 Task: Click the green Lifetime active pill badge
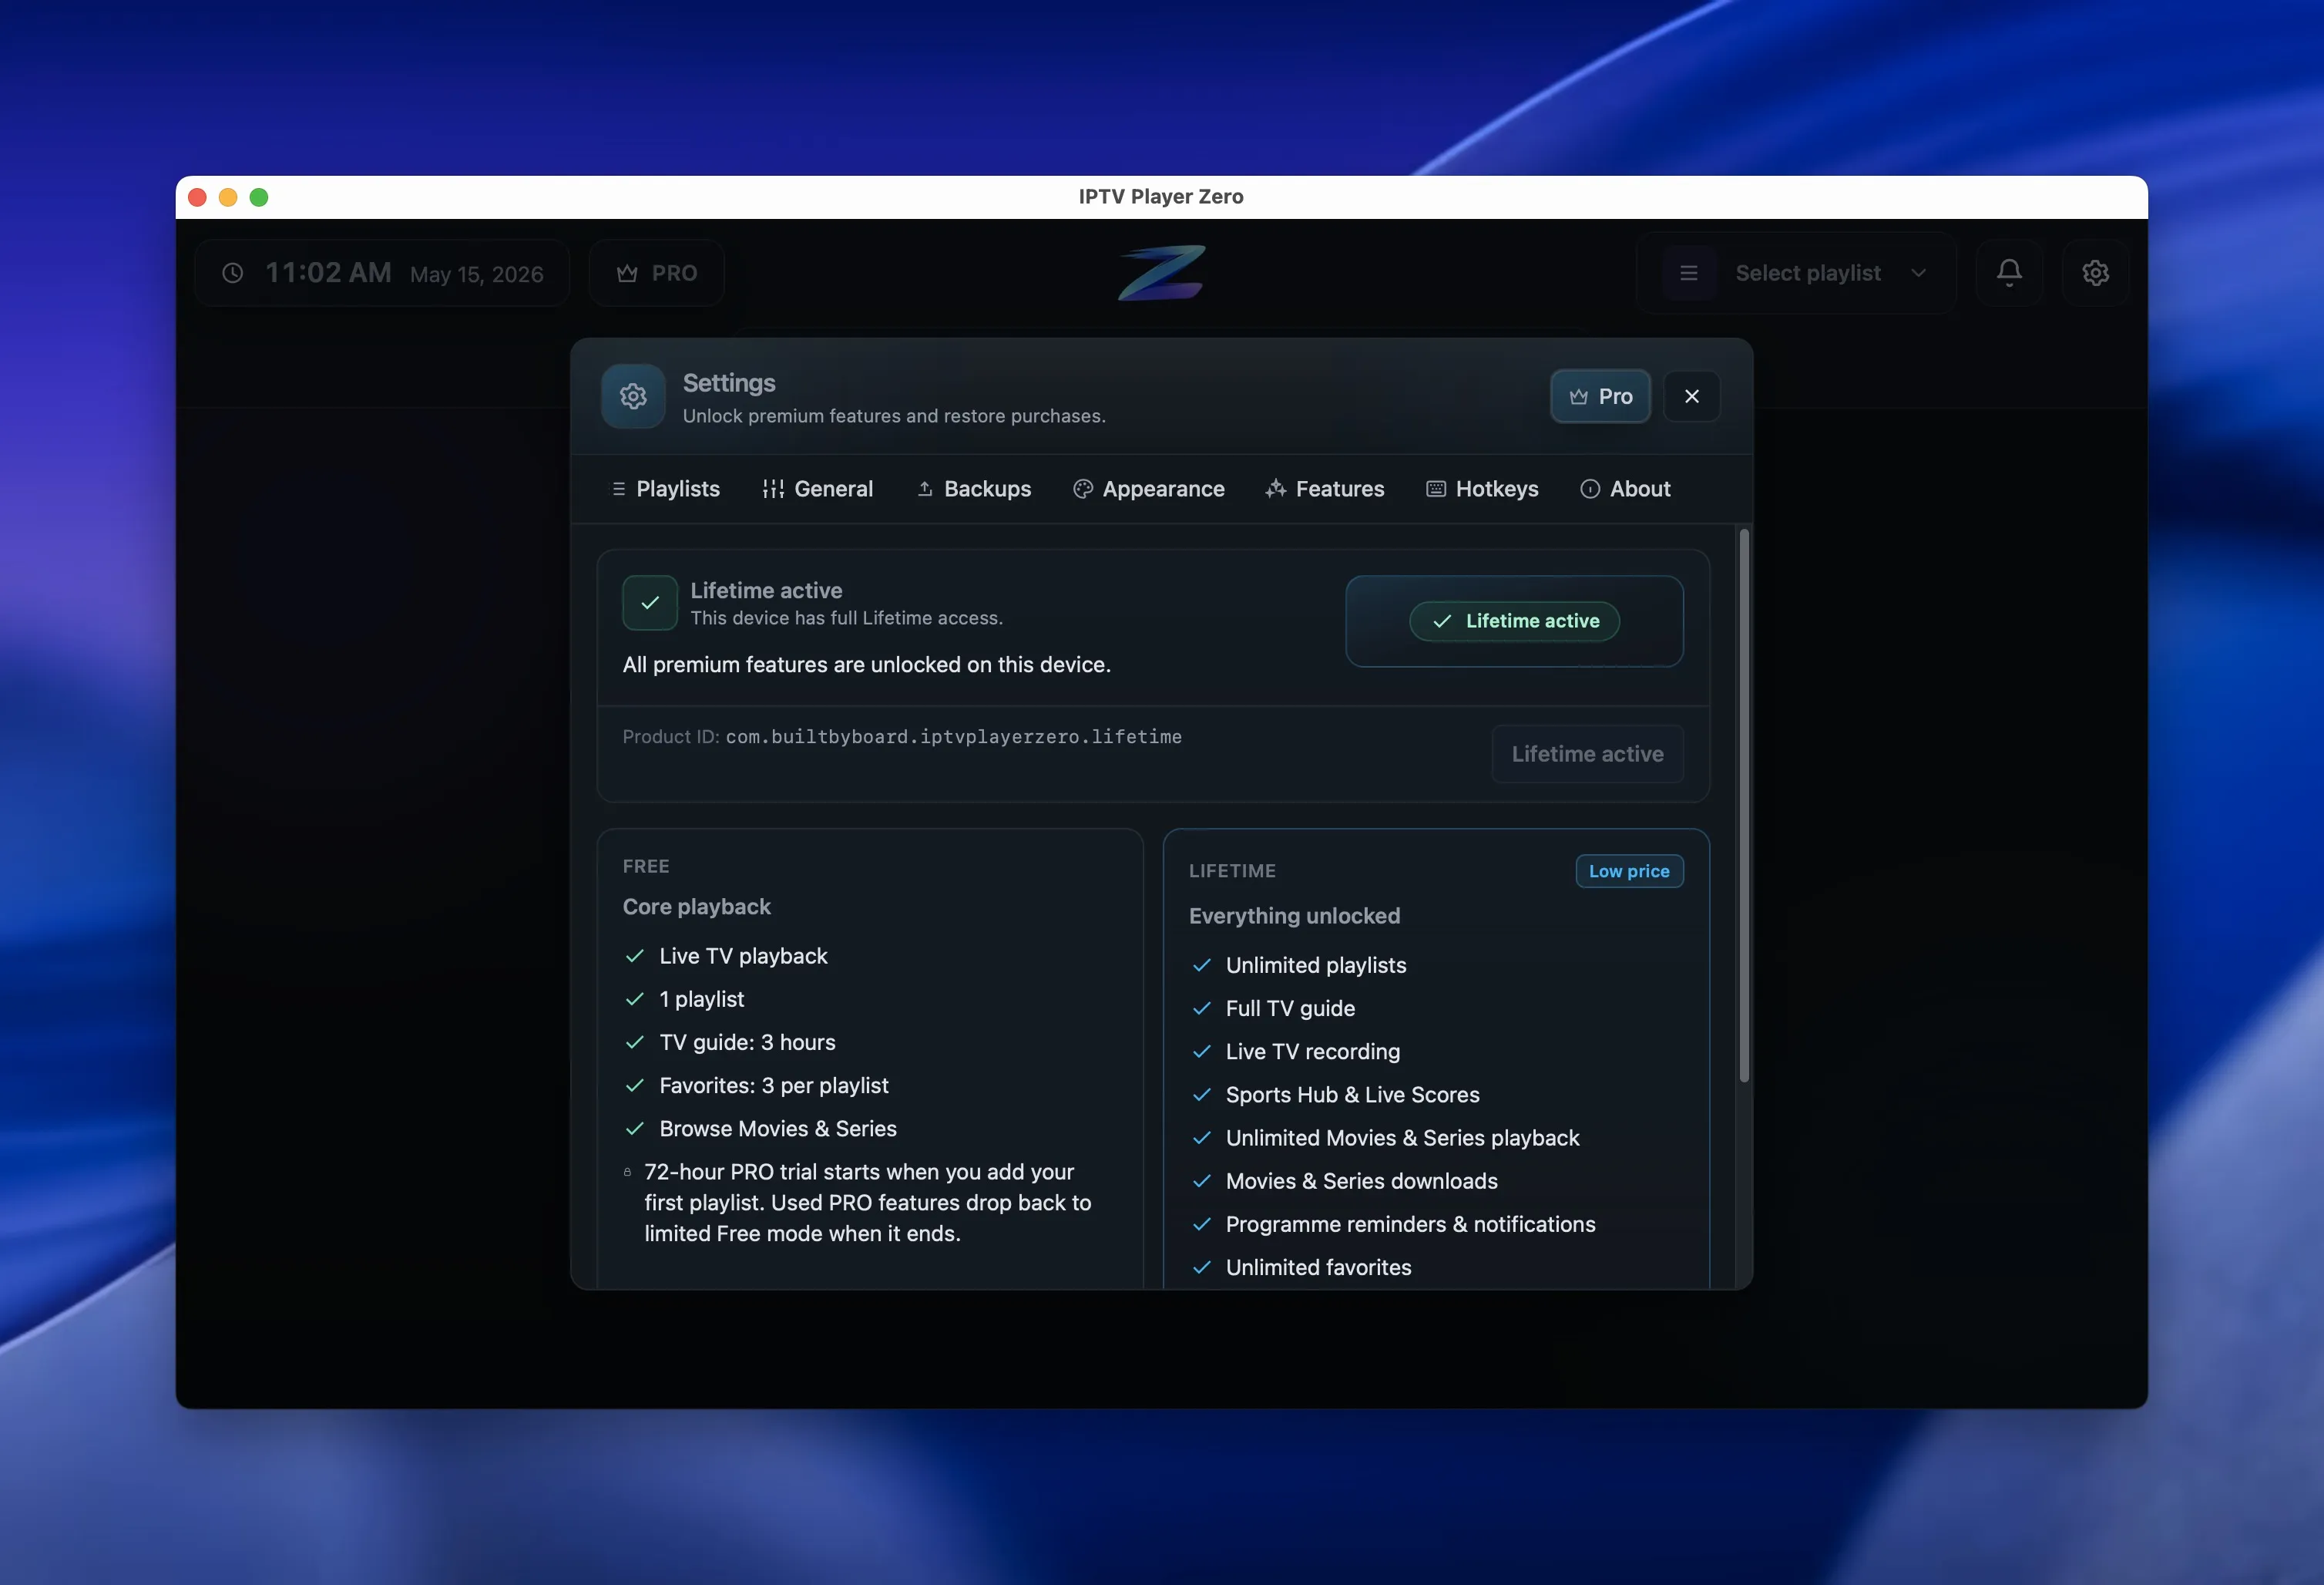click(1514, 621)
